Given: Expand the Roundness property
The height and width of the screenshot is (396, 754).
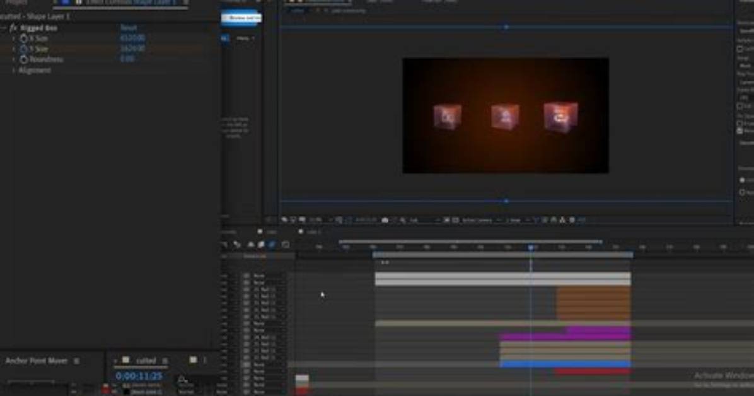Looking at the screenshot, I should [x=13, y=60].
